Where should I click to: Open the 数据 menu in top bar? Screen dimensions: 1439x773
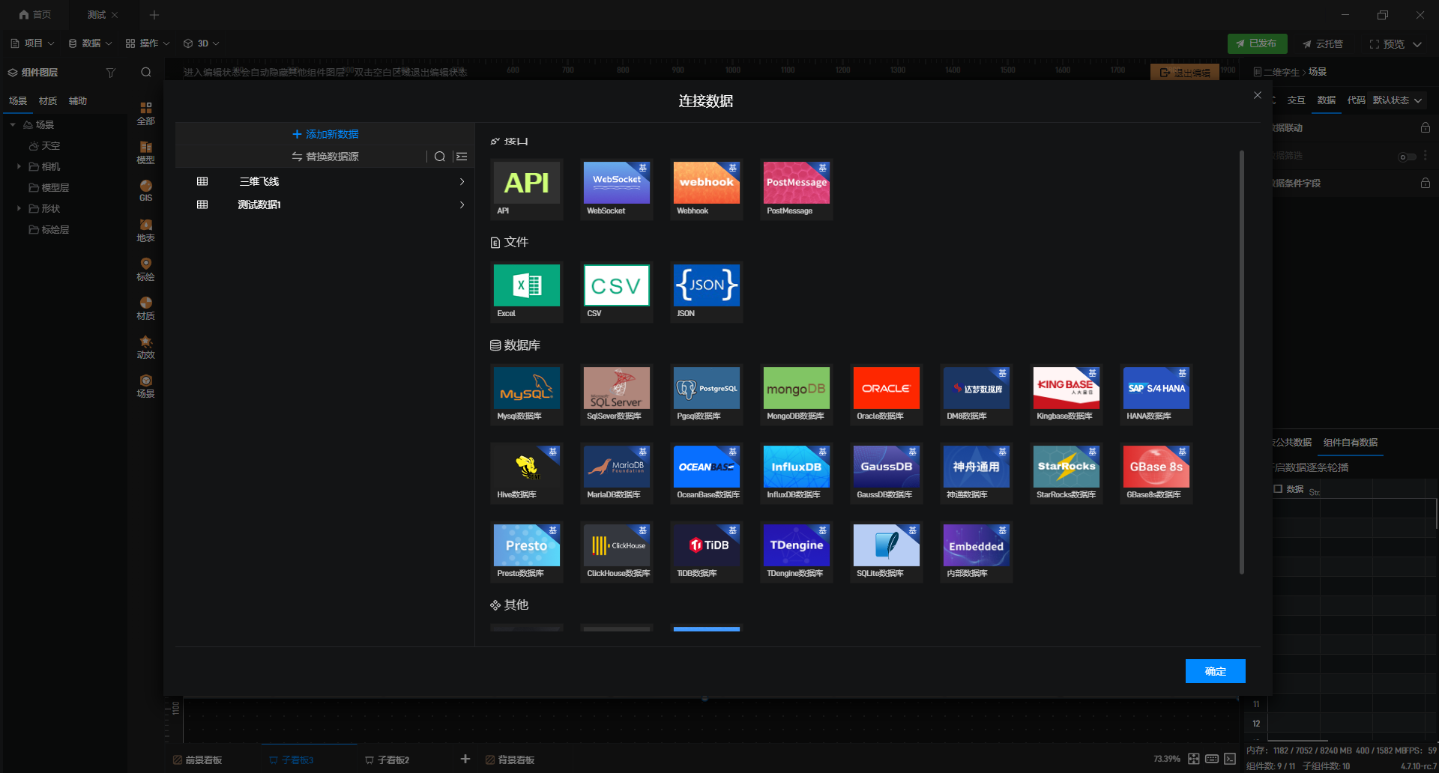(x=90, y=43)
